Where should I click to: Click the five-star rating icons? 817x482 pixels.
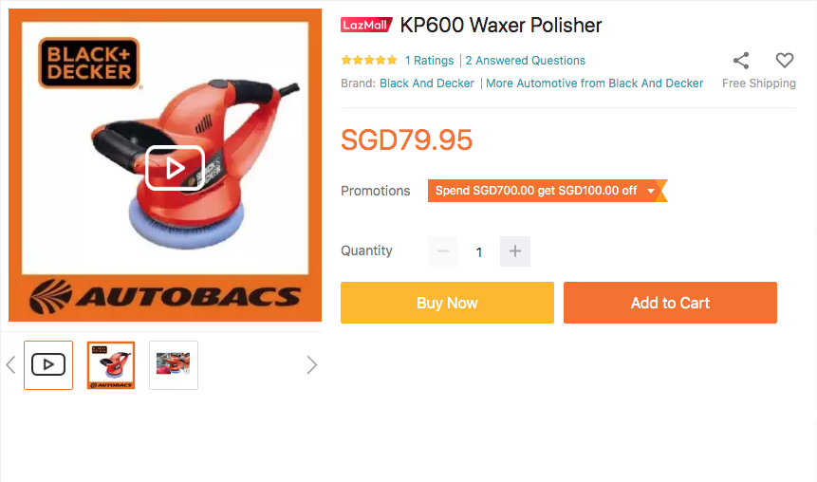pos(369,61)
